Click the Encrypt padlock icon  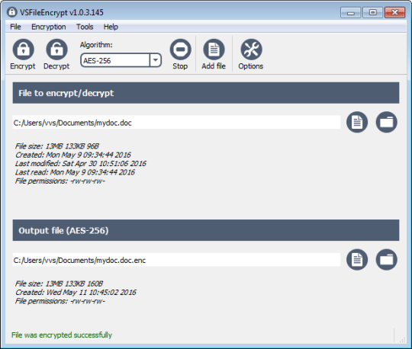(23, 50)
